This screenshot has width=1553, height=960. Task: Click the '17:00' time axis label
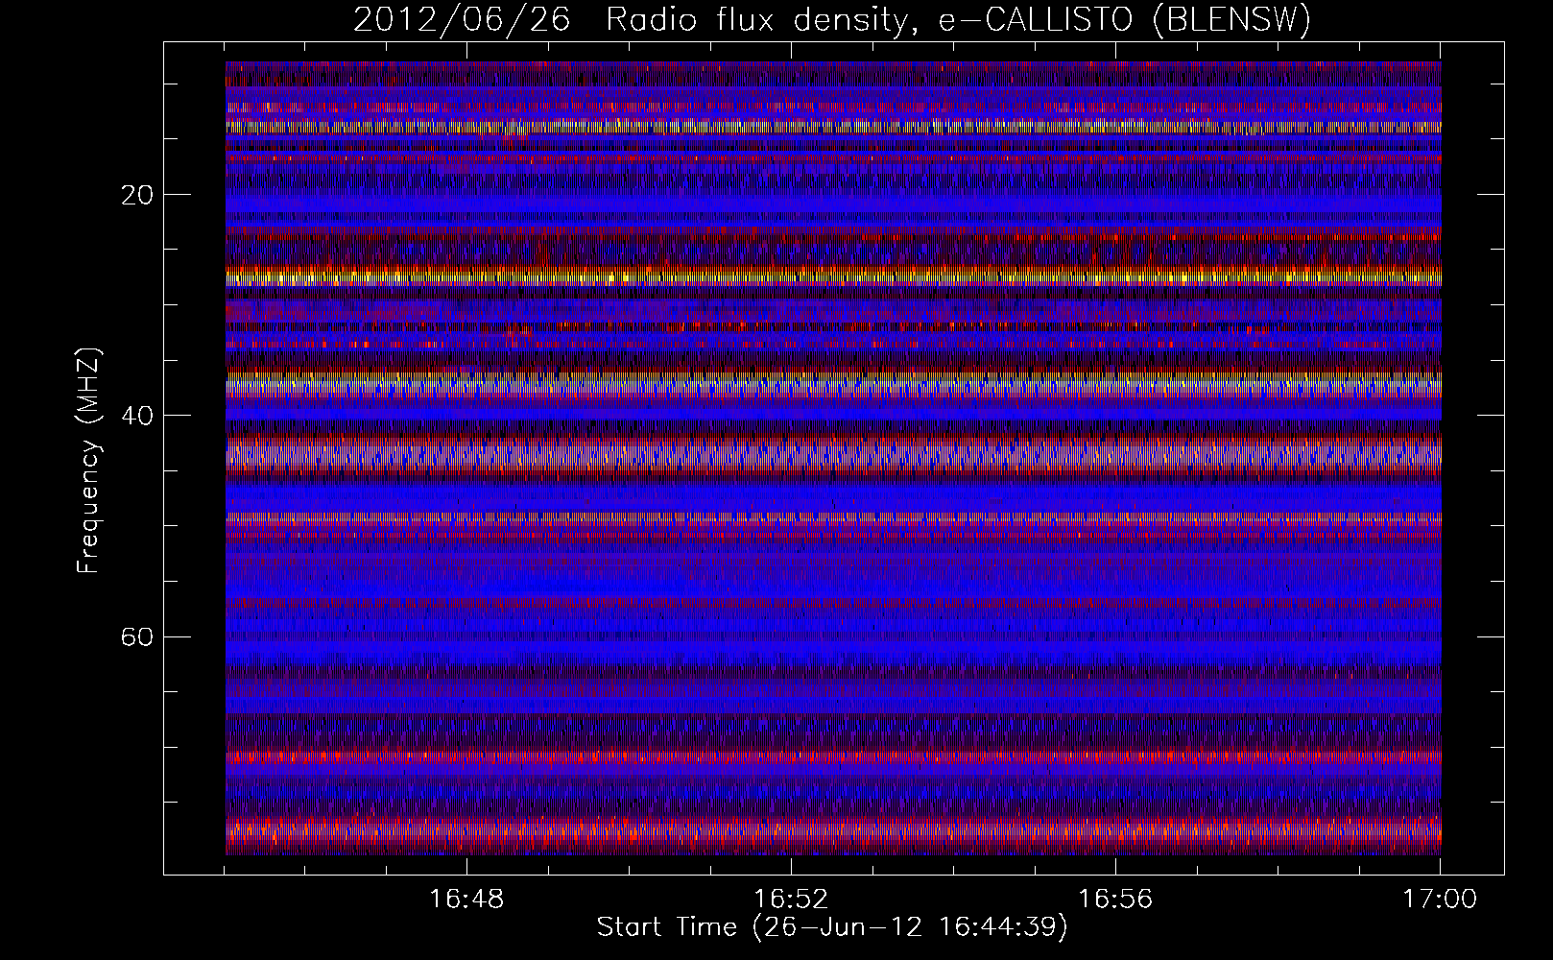pos(1440,900)
